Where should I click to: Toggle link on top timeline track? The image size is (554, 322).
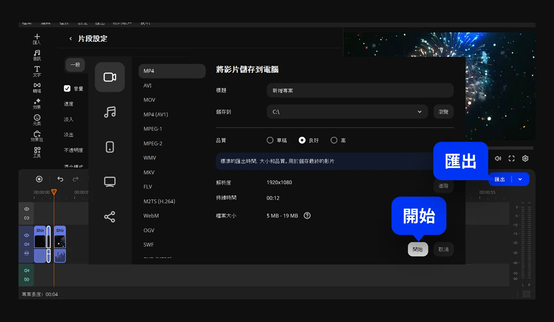click(27, 218)
